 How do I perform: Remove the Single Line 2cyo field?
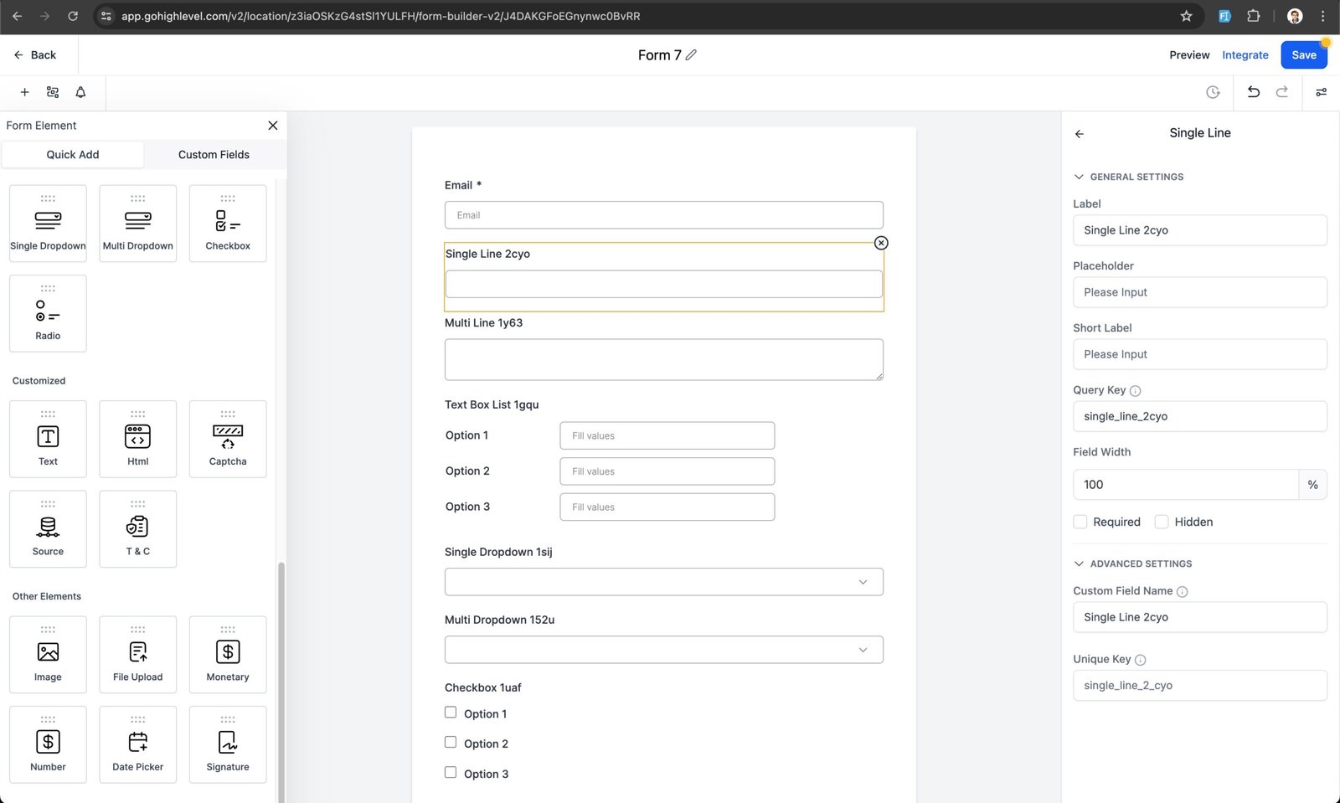(x=881, y=243)
